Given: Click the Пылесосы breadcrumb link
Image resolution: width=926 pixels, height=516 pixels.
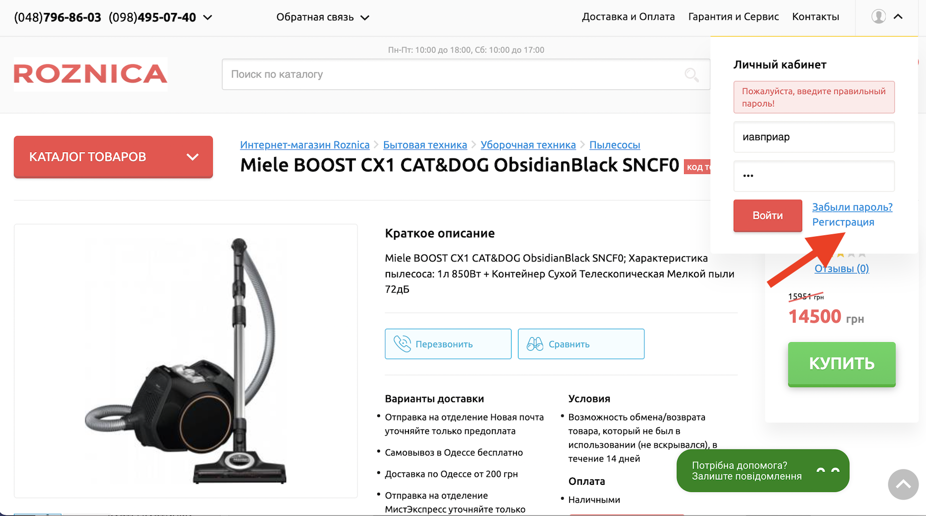Looking at the screenshot, I should click(615, 145).
